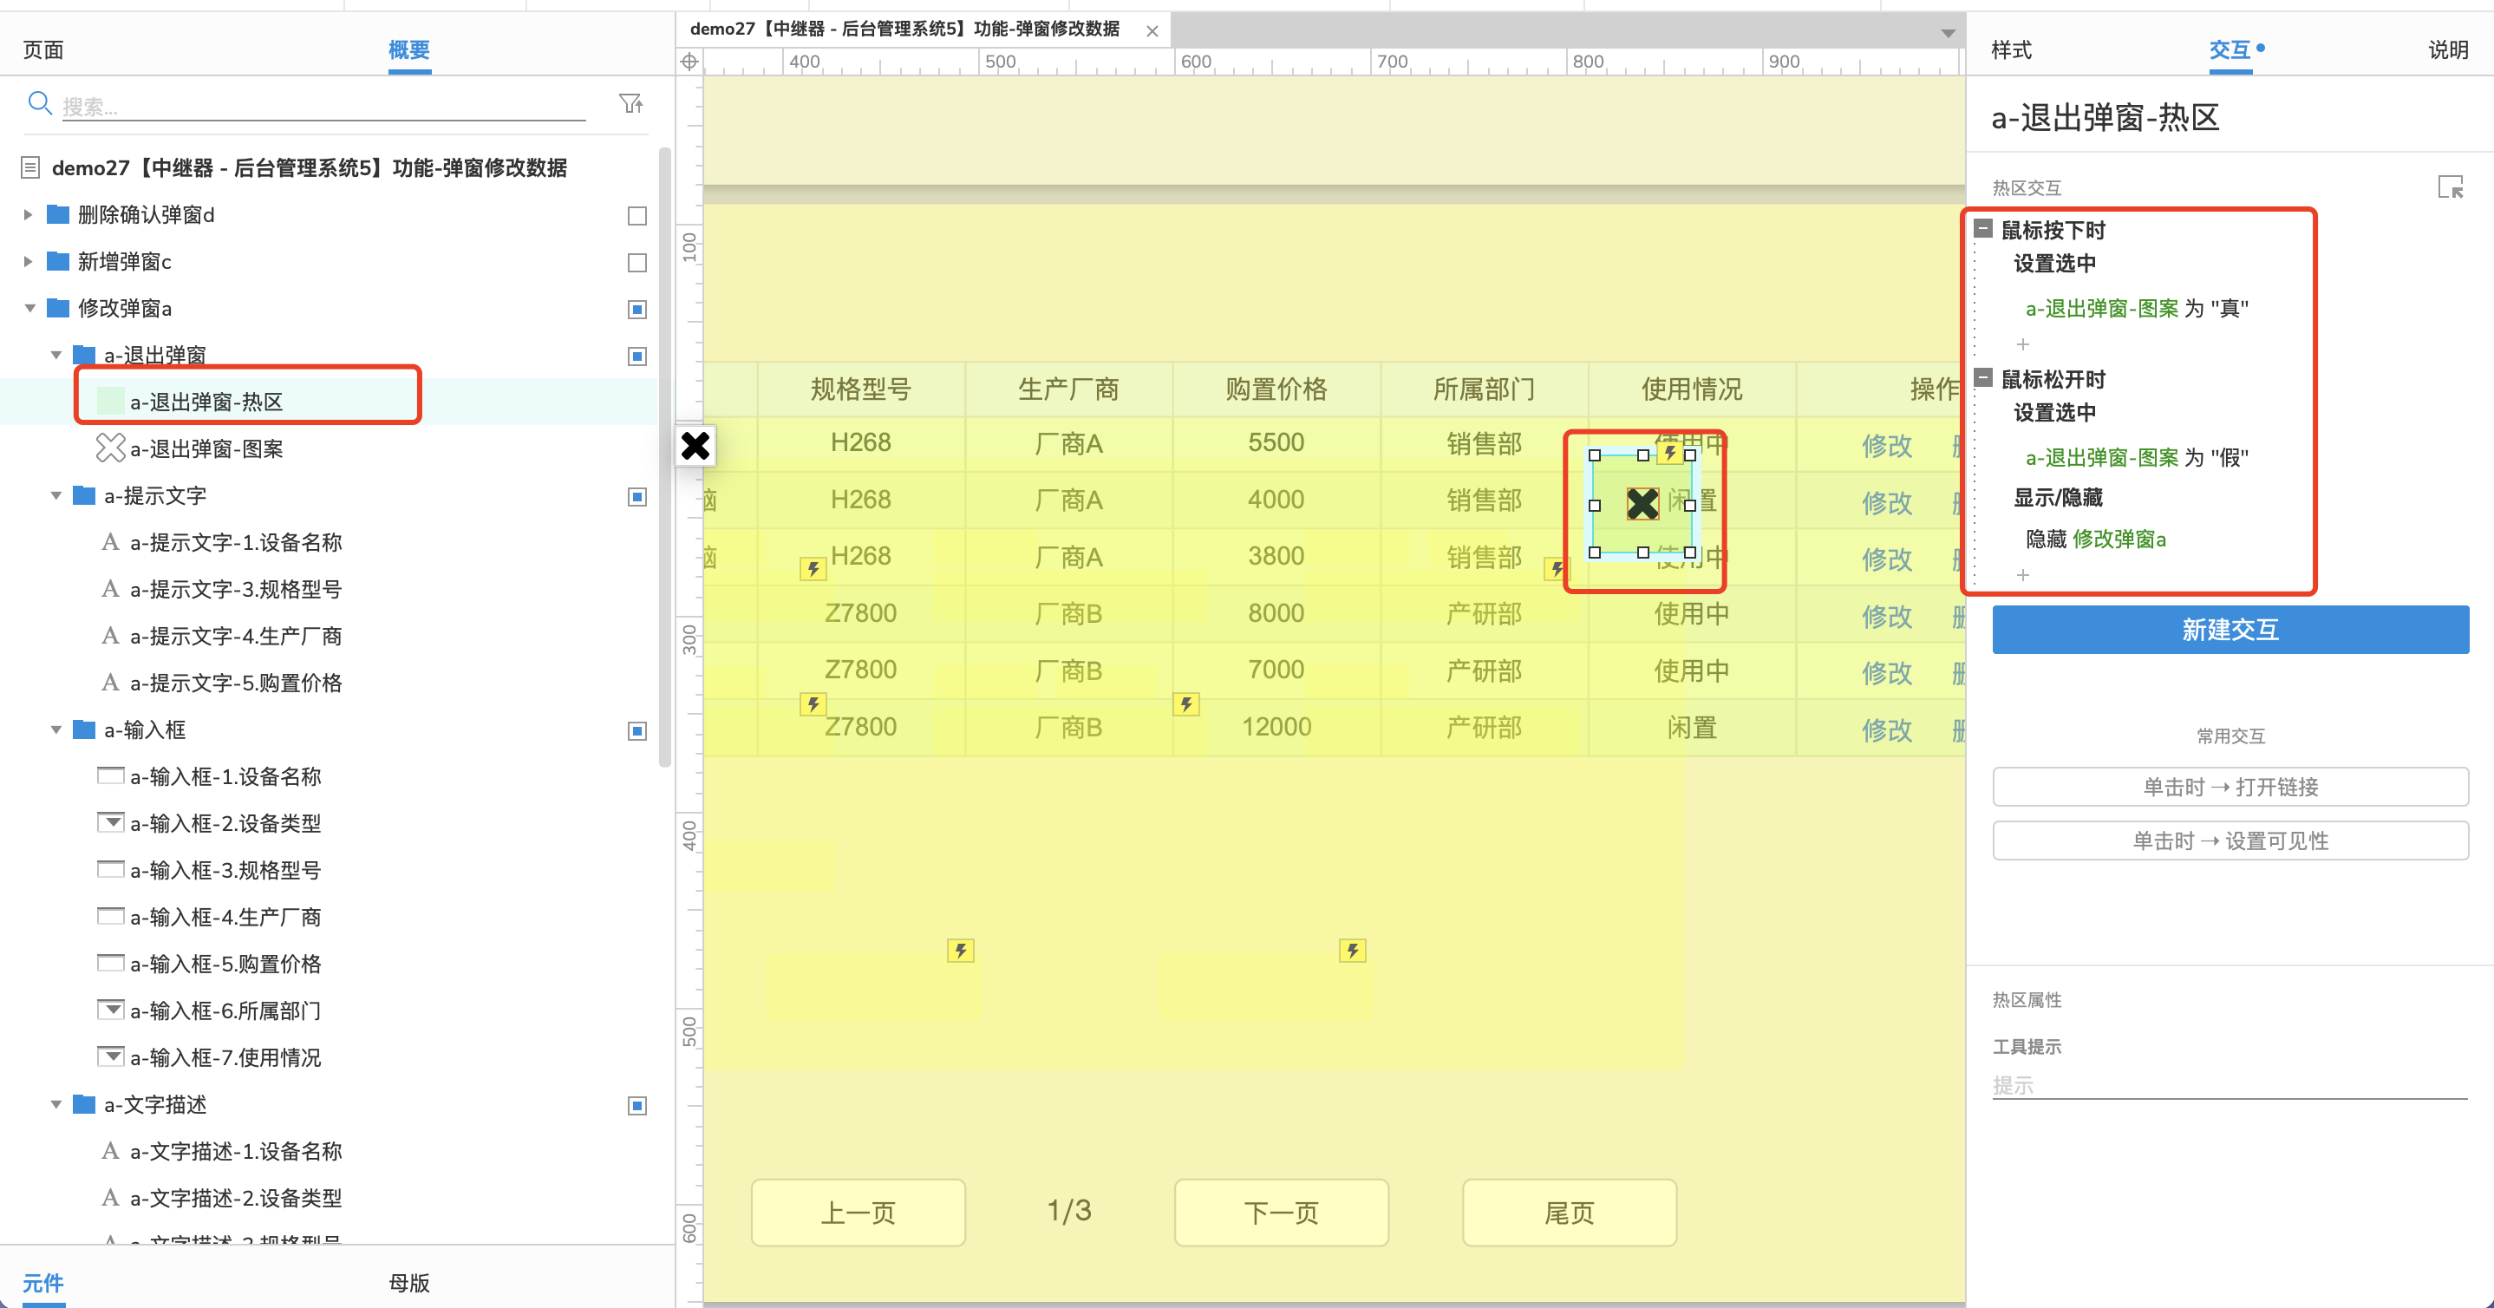
Task: Toggle visibility box for a-文字描述
Action: 637,1106
